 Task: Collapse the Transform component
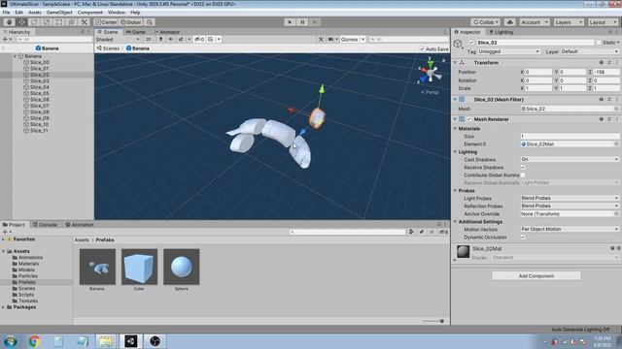pyautogui.click(x=456, y=62)
